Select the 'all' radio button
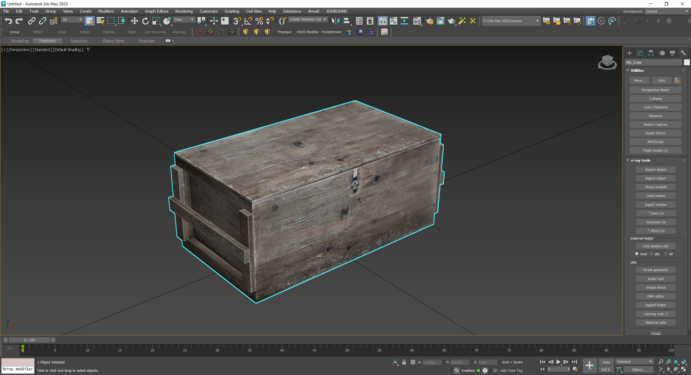This screenshot has width=691, height=375. point(665,254)
